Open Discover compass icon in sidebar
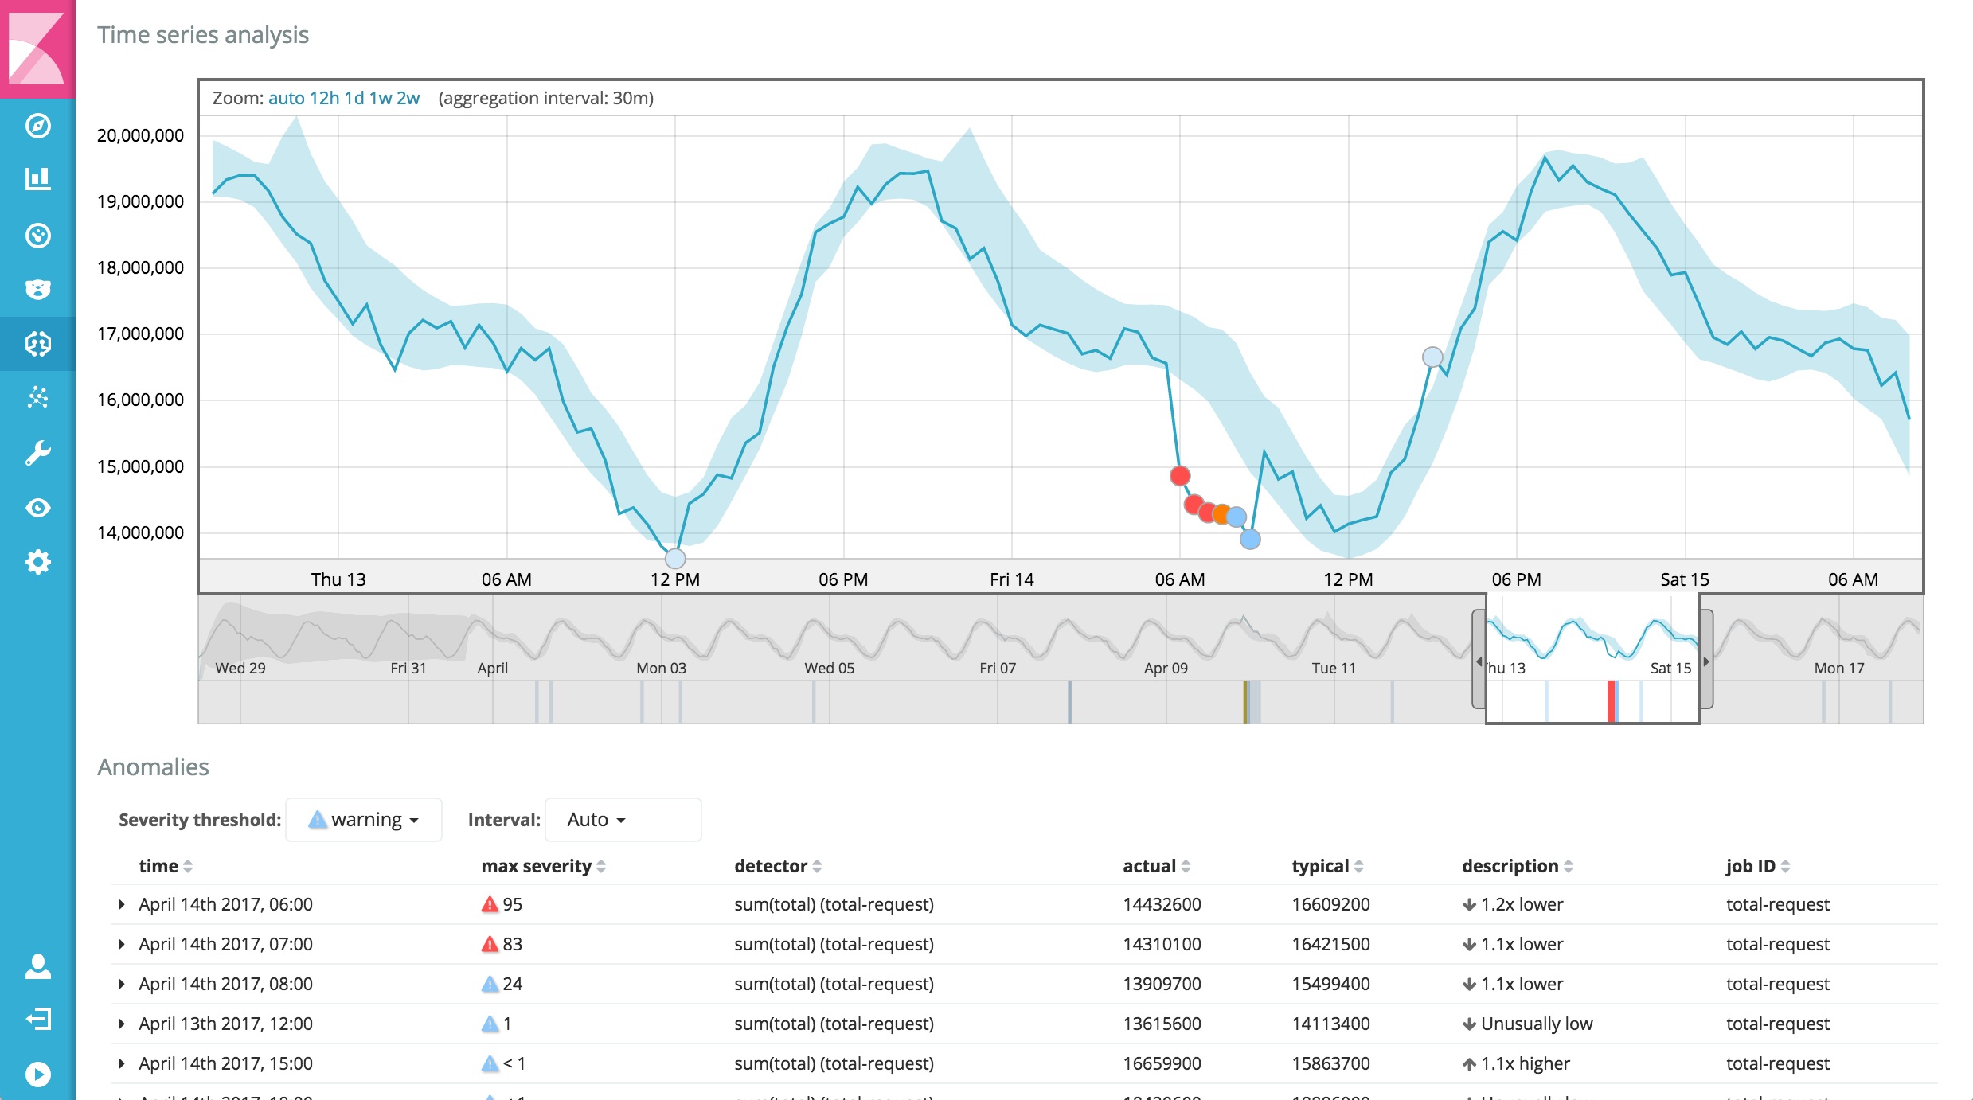 37,126
